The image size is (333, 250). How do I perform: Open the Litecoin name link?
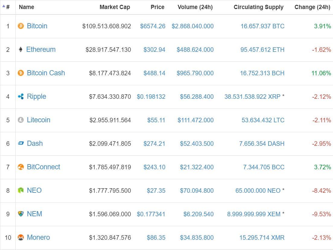click(x=39, y=120)
